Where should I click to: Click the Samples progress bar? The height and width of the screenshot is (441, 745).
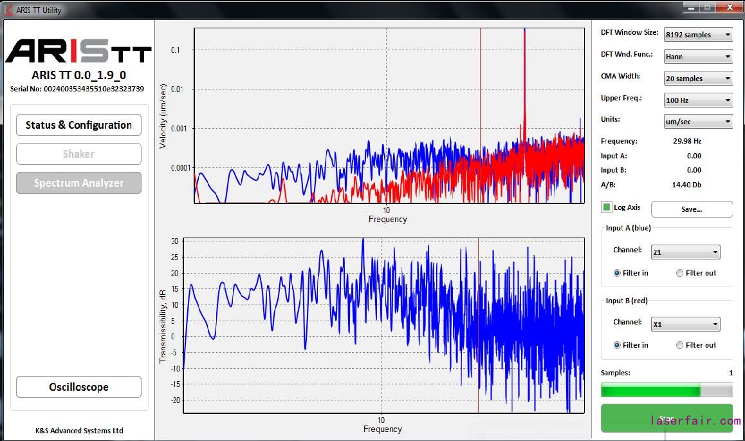(x=666, y=390)
